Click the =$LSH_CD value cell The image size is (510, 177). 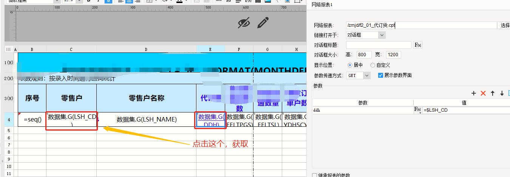(x=466, y=110)
